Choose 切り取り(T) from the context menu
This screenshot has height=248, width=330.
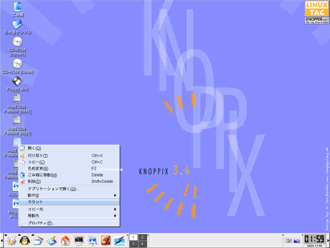[69, 156]
